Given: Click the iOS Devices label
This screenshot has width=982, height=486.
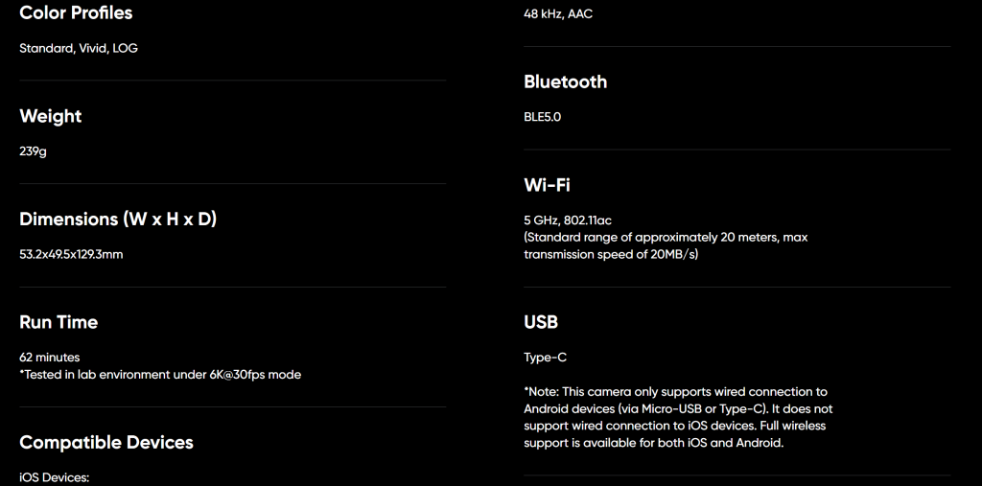Looking at the screenshot, I should pyautogui.click(x=55, y=478).
